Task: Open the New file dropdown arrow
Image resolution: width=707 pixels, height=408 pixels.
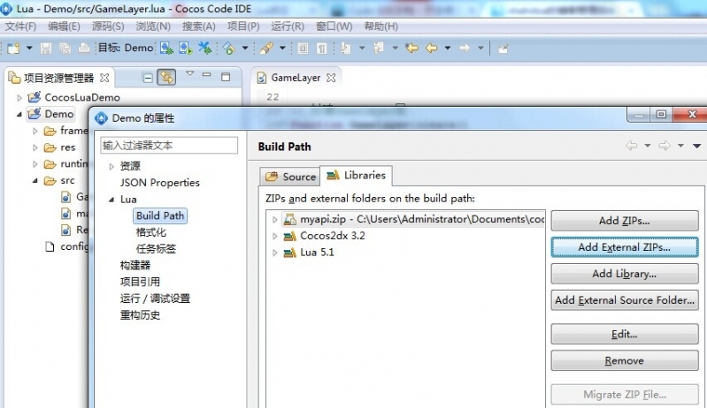Action: (x=29, y=48)
